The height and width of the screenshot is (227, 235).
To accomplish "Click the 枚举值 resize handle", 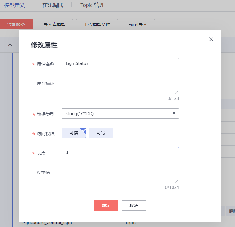I will [x=177, y=181].
